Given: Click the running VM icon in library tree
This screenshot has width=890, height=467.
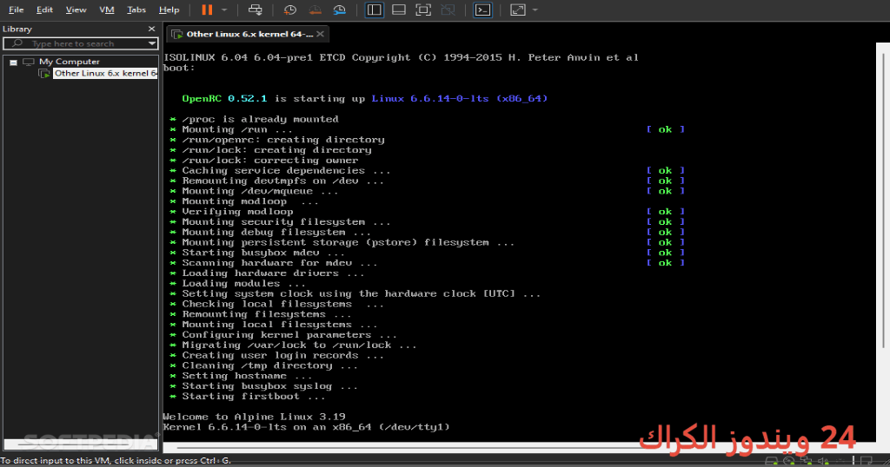Looking at the screenshot, I should click(x=44, y=73).
